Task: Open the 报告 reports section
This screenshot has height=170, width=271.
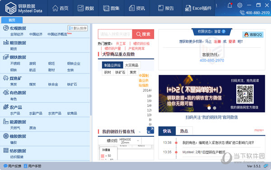Action: [166, 8]
